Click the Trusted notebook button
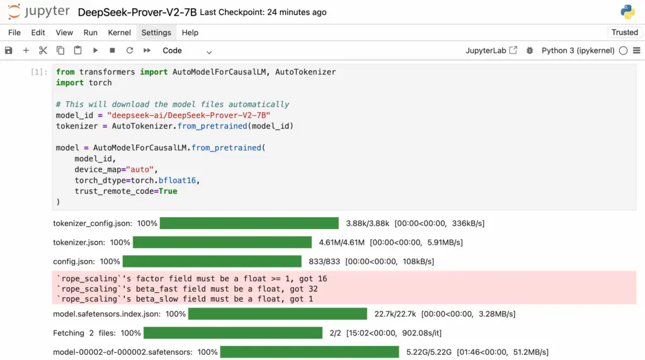 pos(624,33)
